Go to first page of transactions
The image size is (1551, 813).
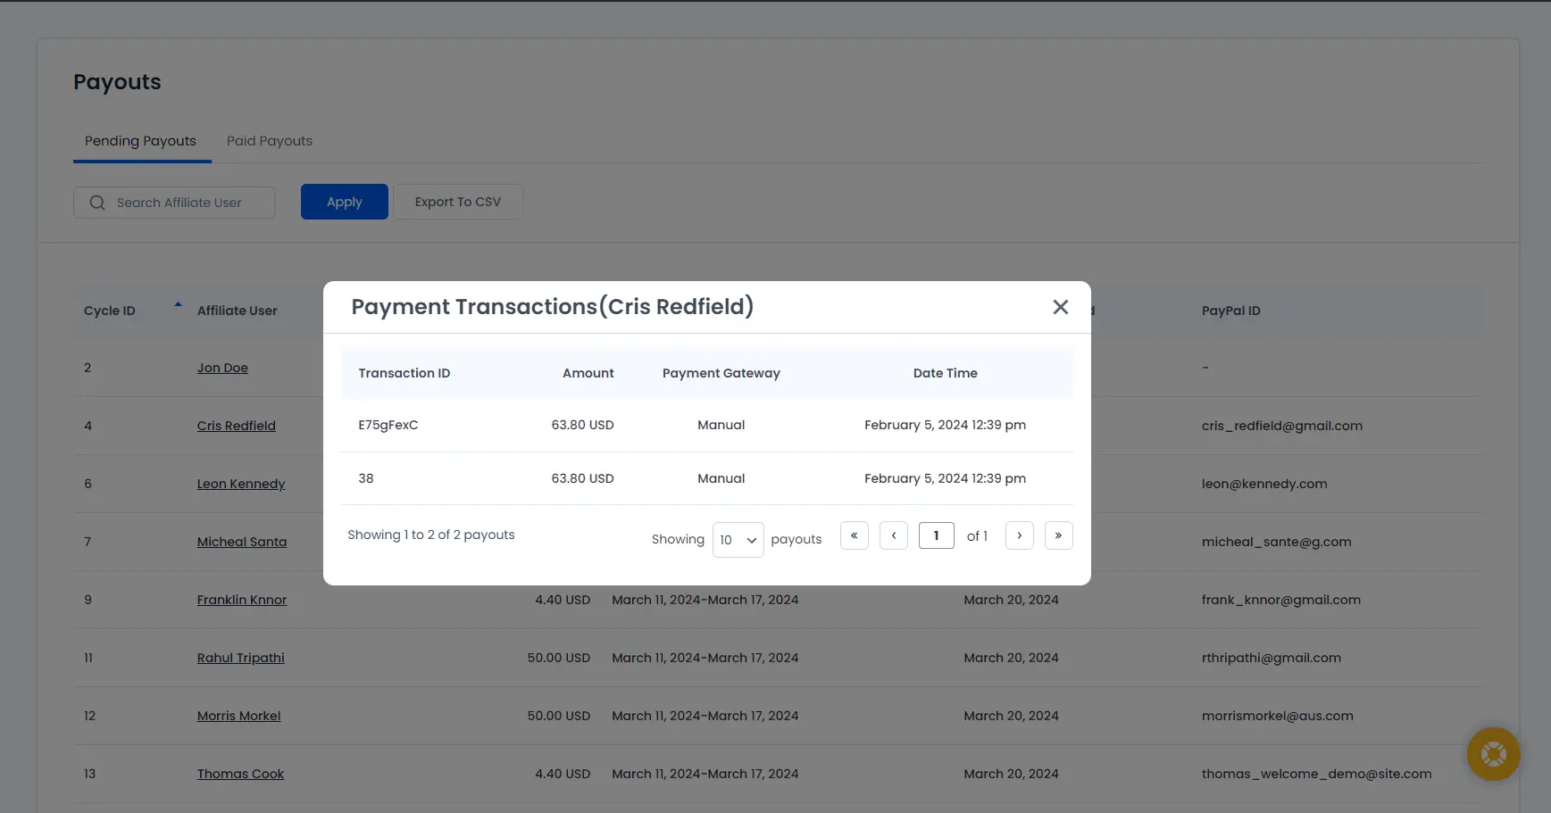[855, 535]
